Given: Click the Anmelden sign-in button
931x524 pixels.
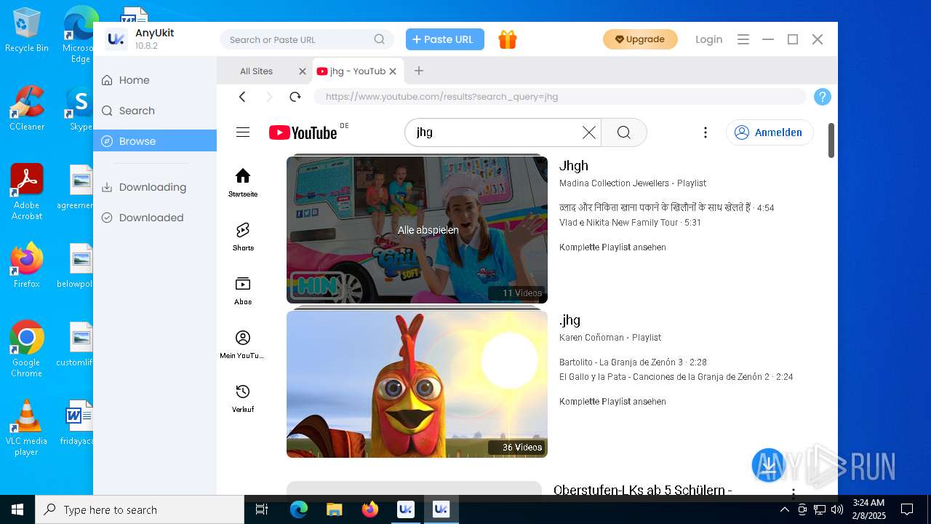Looking at the screenshot, I should (x=770, y=132).
